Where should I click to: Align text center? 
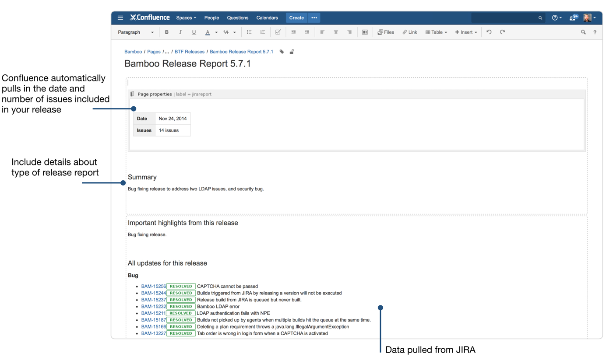(x=336, y=32)
